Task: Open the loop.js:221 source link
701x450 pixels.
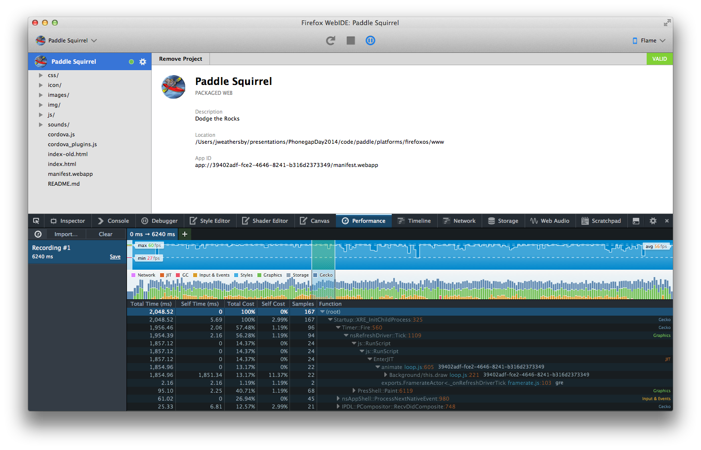Action: tap(464, 375)
